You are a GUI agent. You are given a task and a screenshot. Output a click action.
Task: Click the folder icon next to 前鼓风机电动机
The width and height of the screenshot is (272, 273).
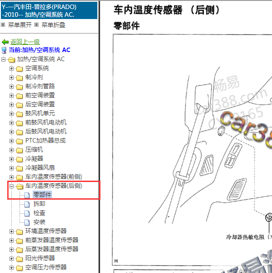(19, 123)
